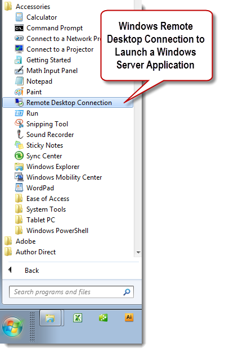Click the Connect to a Network Projector icon
This screenshot has height=352, width=243.
click(x=19, y=38)
